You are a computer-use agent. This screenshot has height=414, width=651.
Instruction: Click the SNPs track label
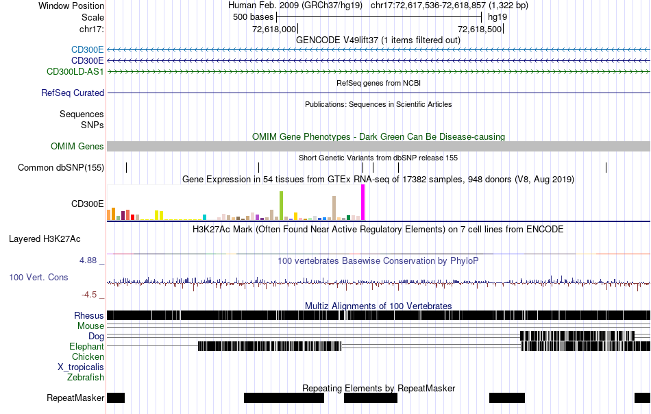(93, 125)
